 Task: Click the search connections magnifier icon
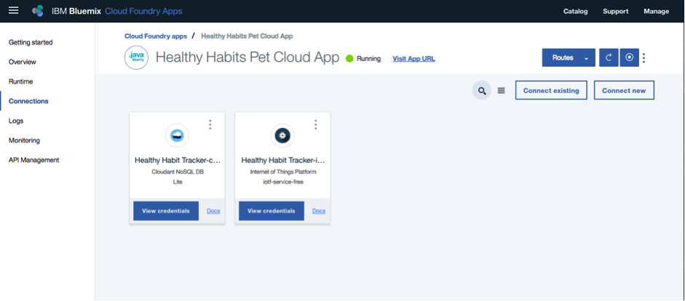(482, 91)
